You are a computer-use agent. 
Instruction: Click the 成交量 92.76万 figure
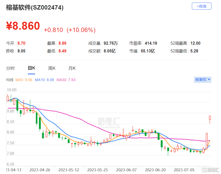pos(111,43)
